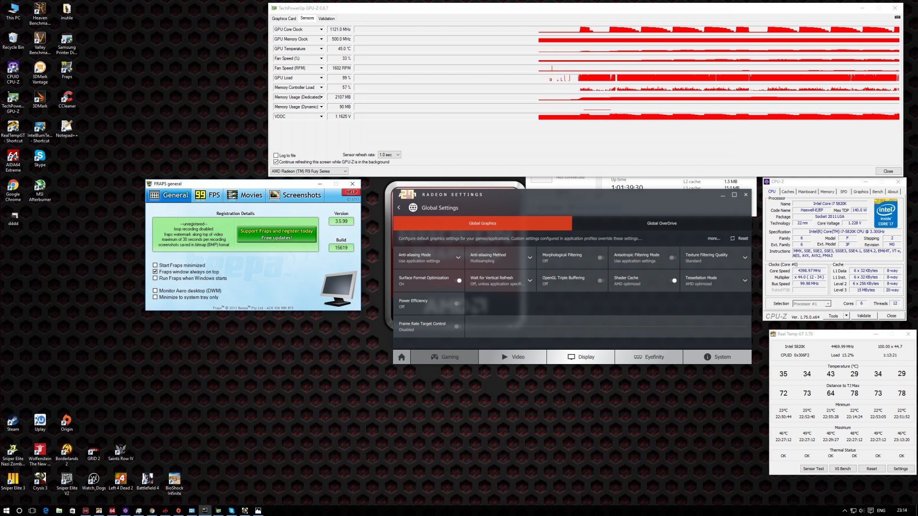The image size is (918, 516).
Task: Click Reset in Radeon Global Settings
Action: [739, 238]
